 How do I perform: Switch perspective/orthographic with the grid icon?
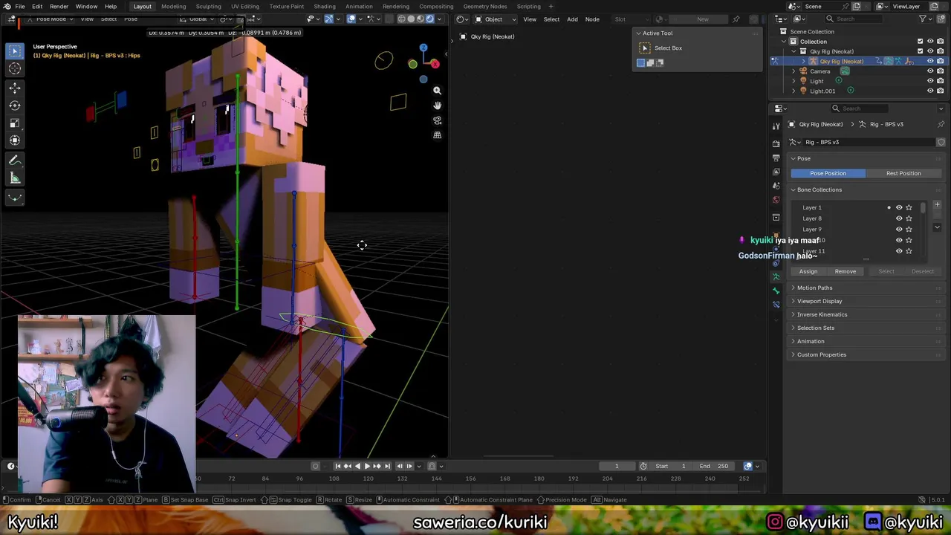(437, 135)
